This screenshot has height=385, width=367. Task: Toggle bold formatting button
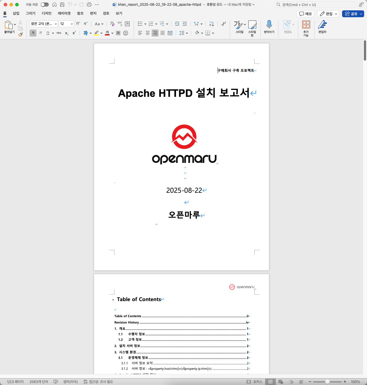33,33
